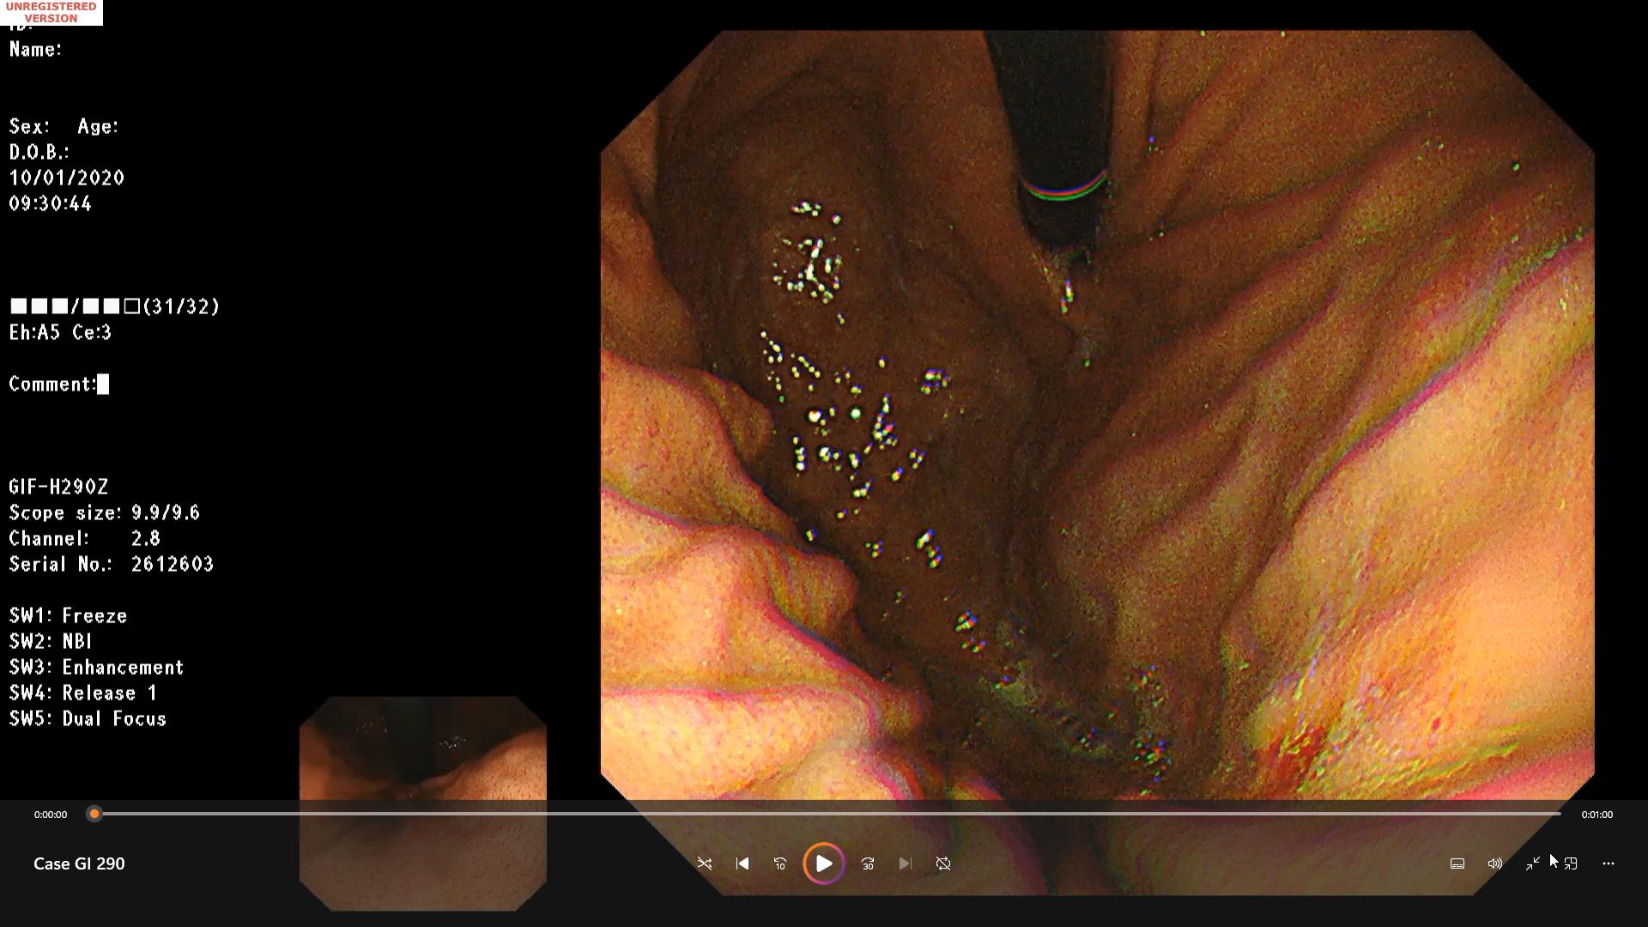Open more options menu
Screen dimensions: 1648x927
tap(1609, 863)
